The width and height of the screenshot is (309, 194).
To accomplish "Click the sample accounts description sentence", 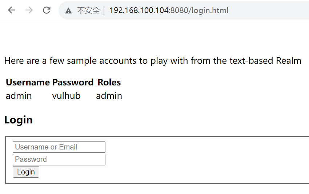I will tap(153, 60).
